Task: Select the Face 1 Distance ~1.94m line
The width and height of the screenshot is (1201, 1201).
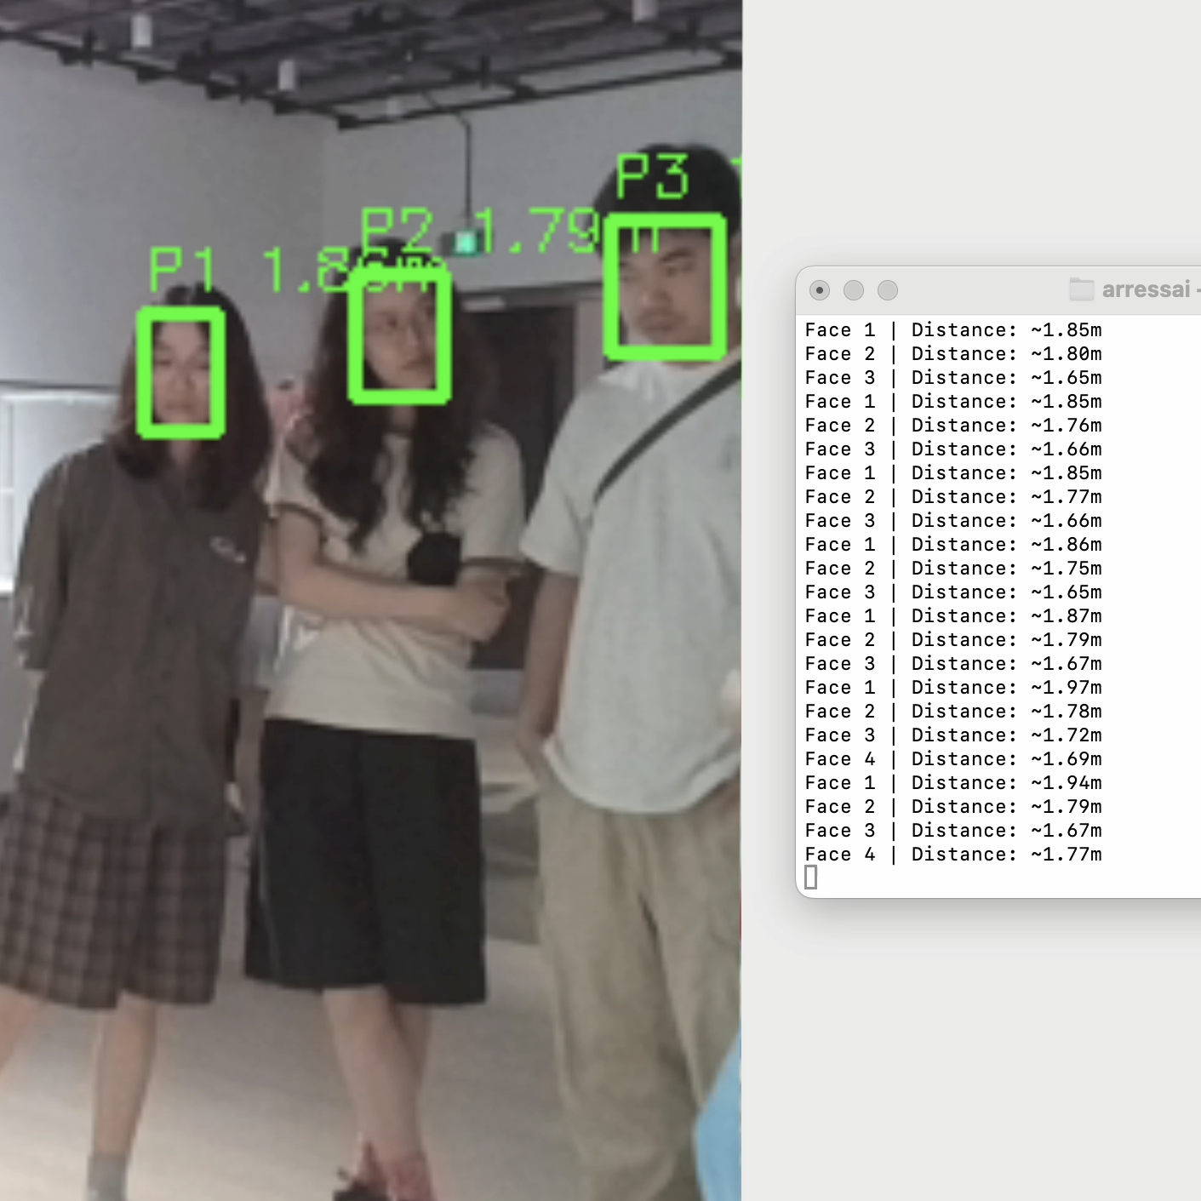Action: (953, 783)
